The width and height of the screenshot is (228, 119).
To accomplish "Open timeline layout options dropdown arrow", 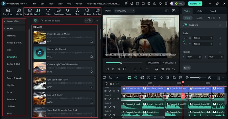I will pyautogui.click(x=223, y=78).
